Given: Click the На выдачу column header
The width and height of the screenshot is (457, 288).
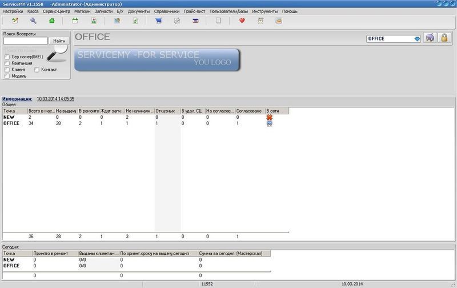Looking at the screenshot, I should click(x=66, y=111).
